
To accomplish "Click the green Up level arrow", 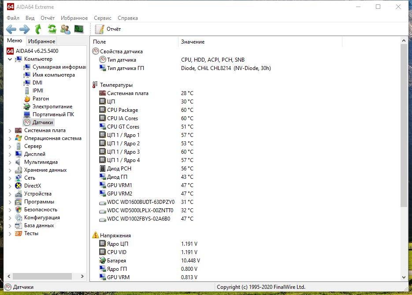I will 38,29.
